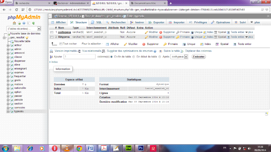The image size is (271, 152).
Task: Open Dreamweaver from taskbar
Action: tap(128, 148)
